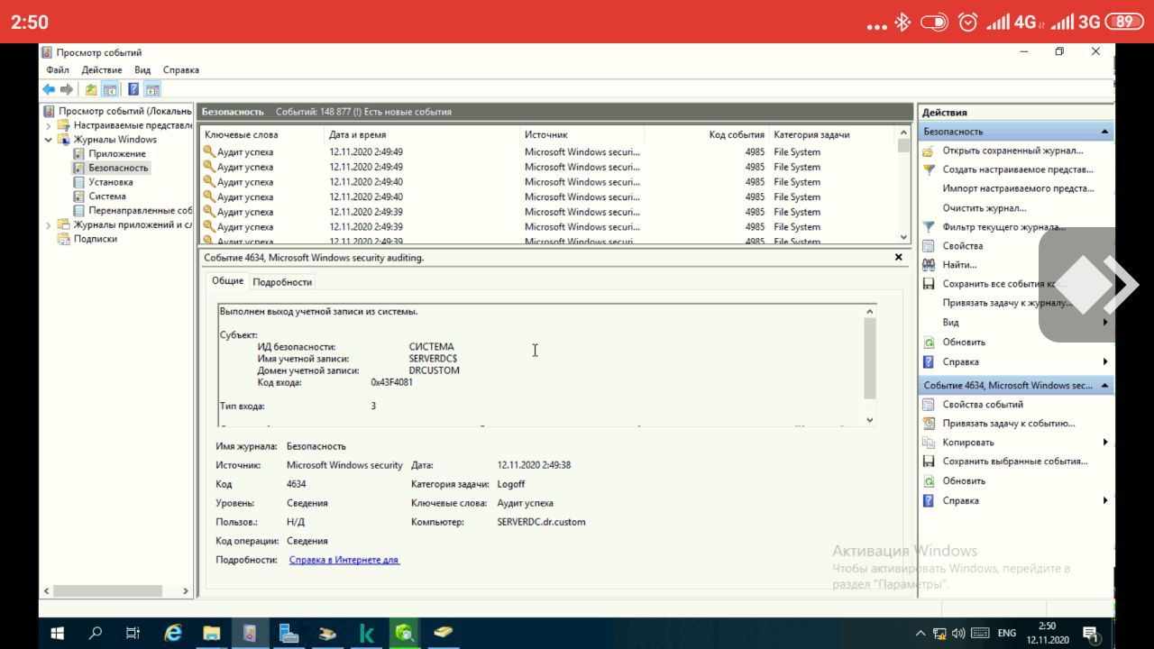Toggle the Actions pane toolbar icon
Viewport: 1154px width, 649px height.
[x=152, y=89]
